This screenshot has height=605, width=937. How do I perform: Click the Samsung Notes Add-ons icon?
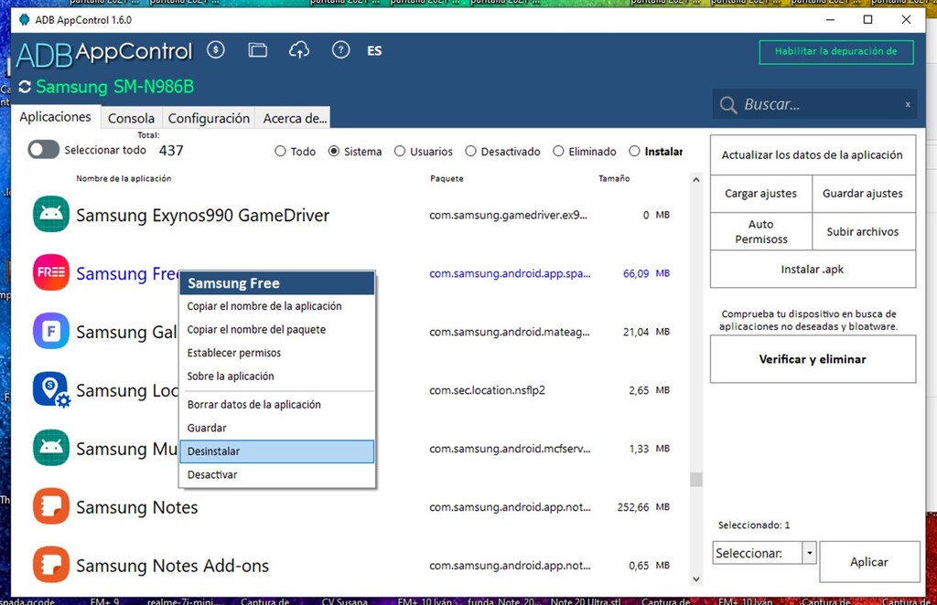click(x=51, y=566)
